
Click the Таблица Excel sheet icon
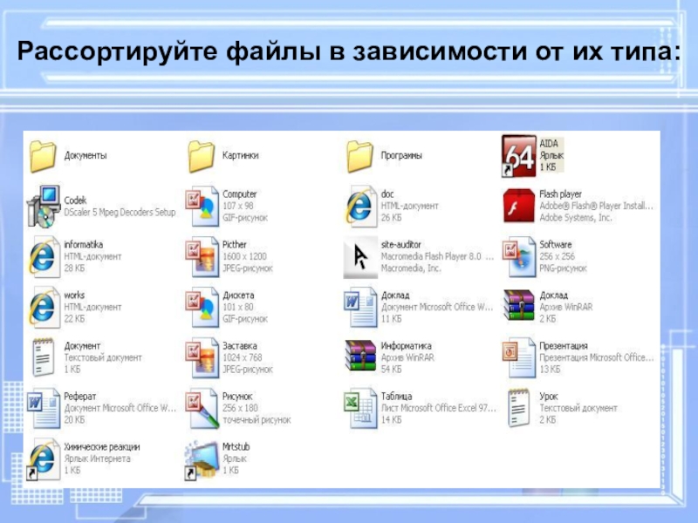click(x=360, y=408)
